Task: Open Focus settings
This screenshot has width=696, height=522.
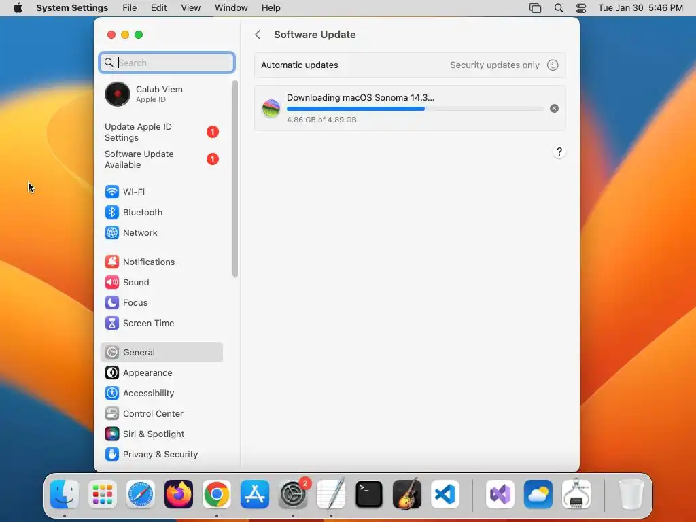Action: [x=162, y=302]
